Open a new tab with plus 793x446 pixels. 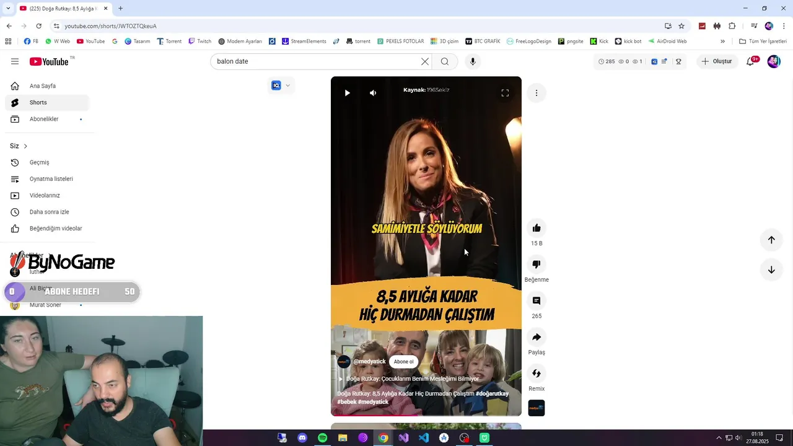click(120, 8)
